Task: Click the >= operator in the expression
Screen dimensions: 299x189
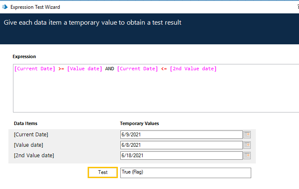Action: click(x=61, y=69)
